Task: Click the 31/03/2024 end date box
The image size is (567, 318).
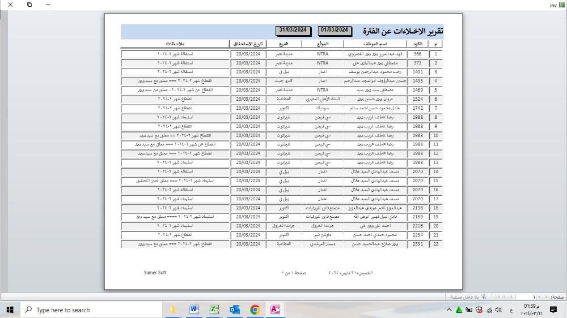Action: click(293, 31)
